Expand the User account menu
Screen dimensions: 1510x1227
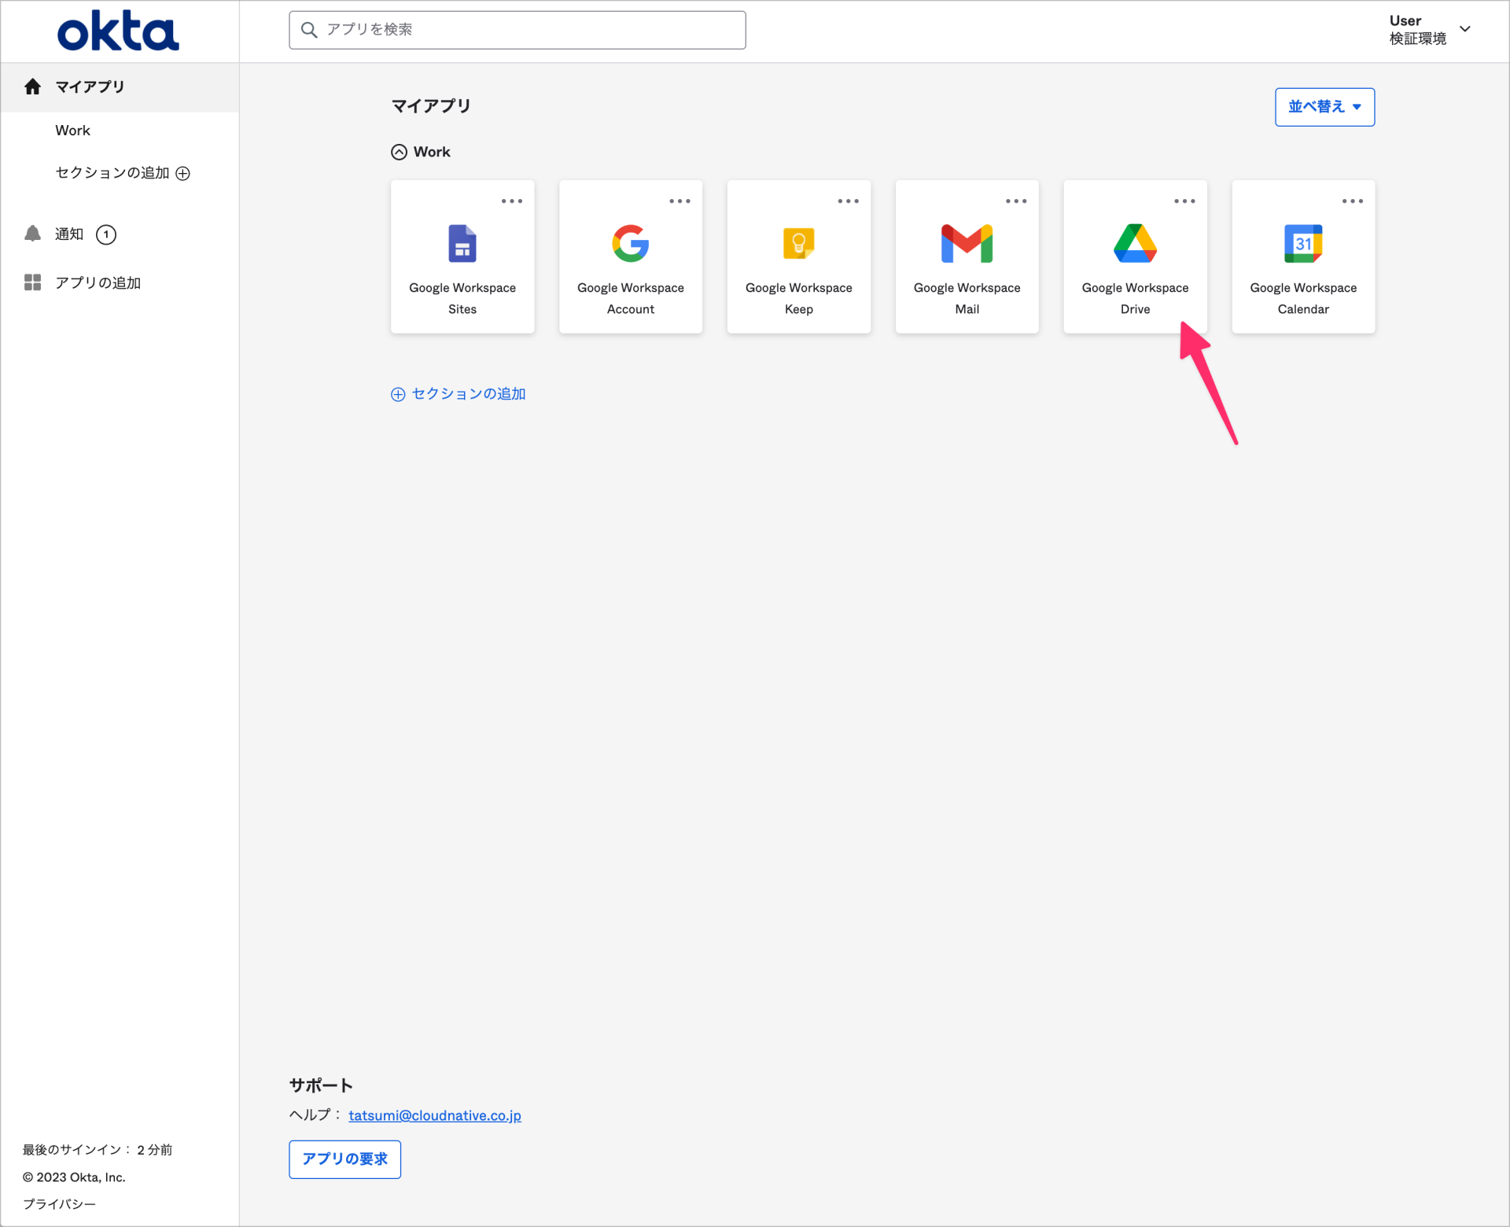1431,29
